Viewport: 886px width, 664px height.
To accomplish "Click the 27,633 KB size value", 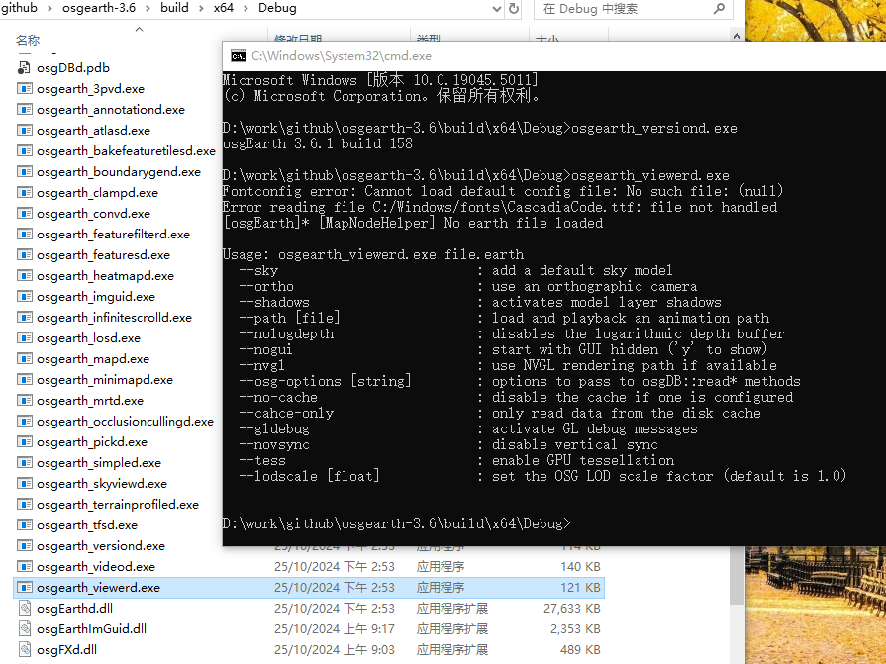I will 572,609.
